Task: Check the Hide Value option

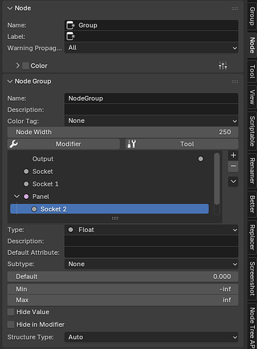Action: pyautogui.click(x=11, y=312)
